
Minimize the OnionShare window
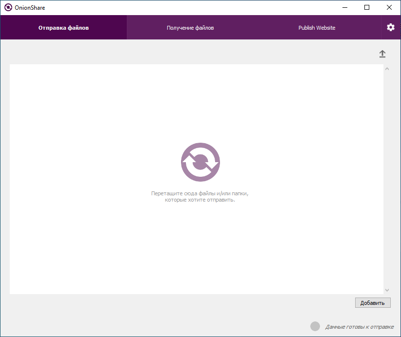click(x=345, y=7)
